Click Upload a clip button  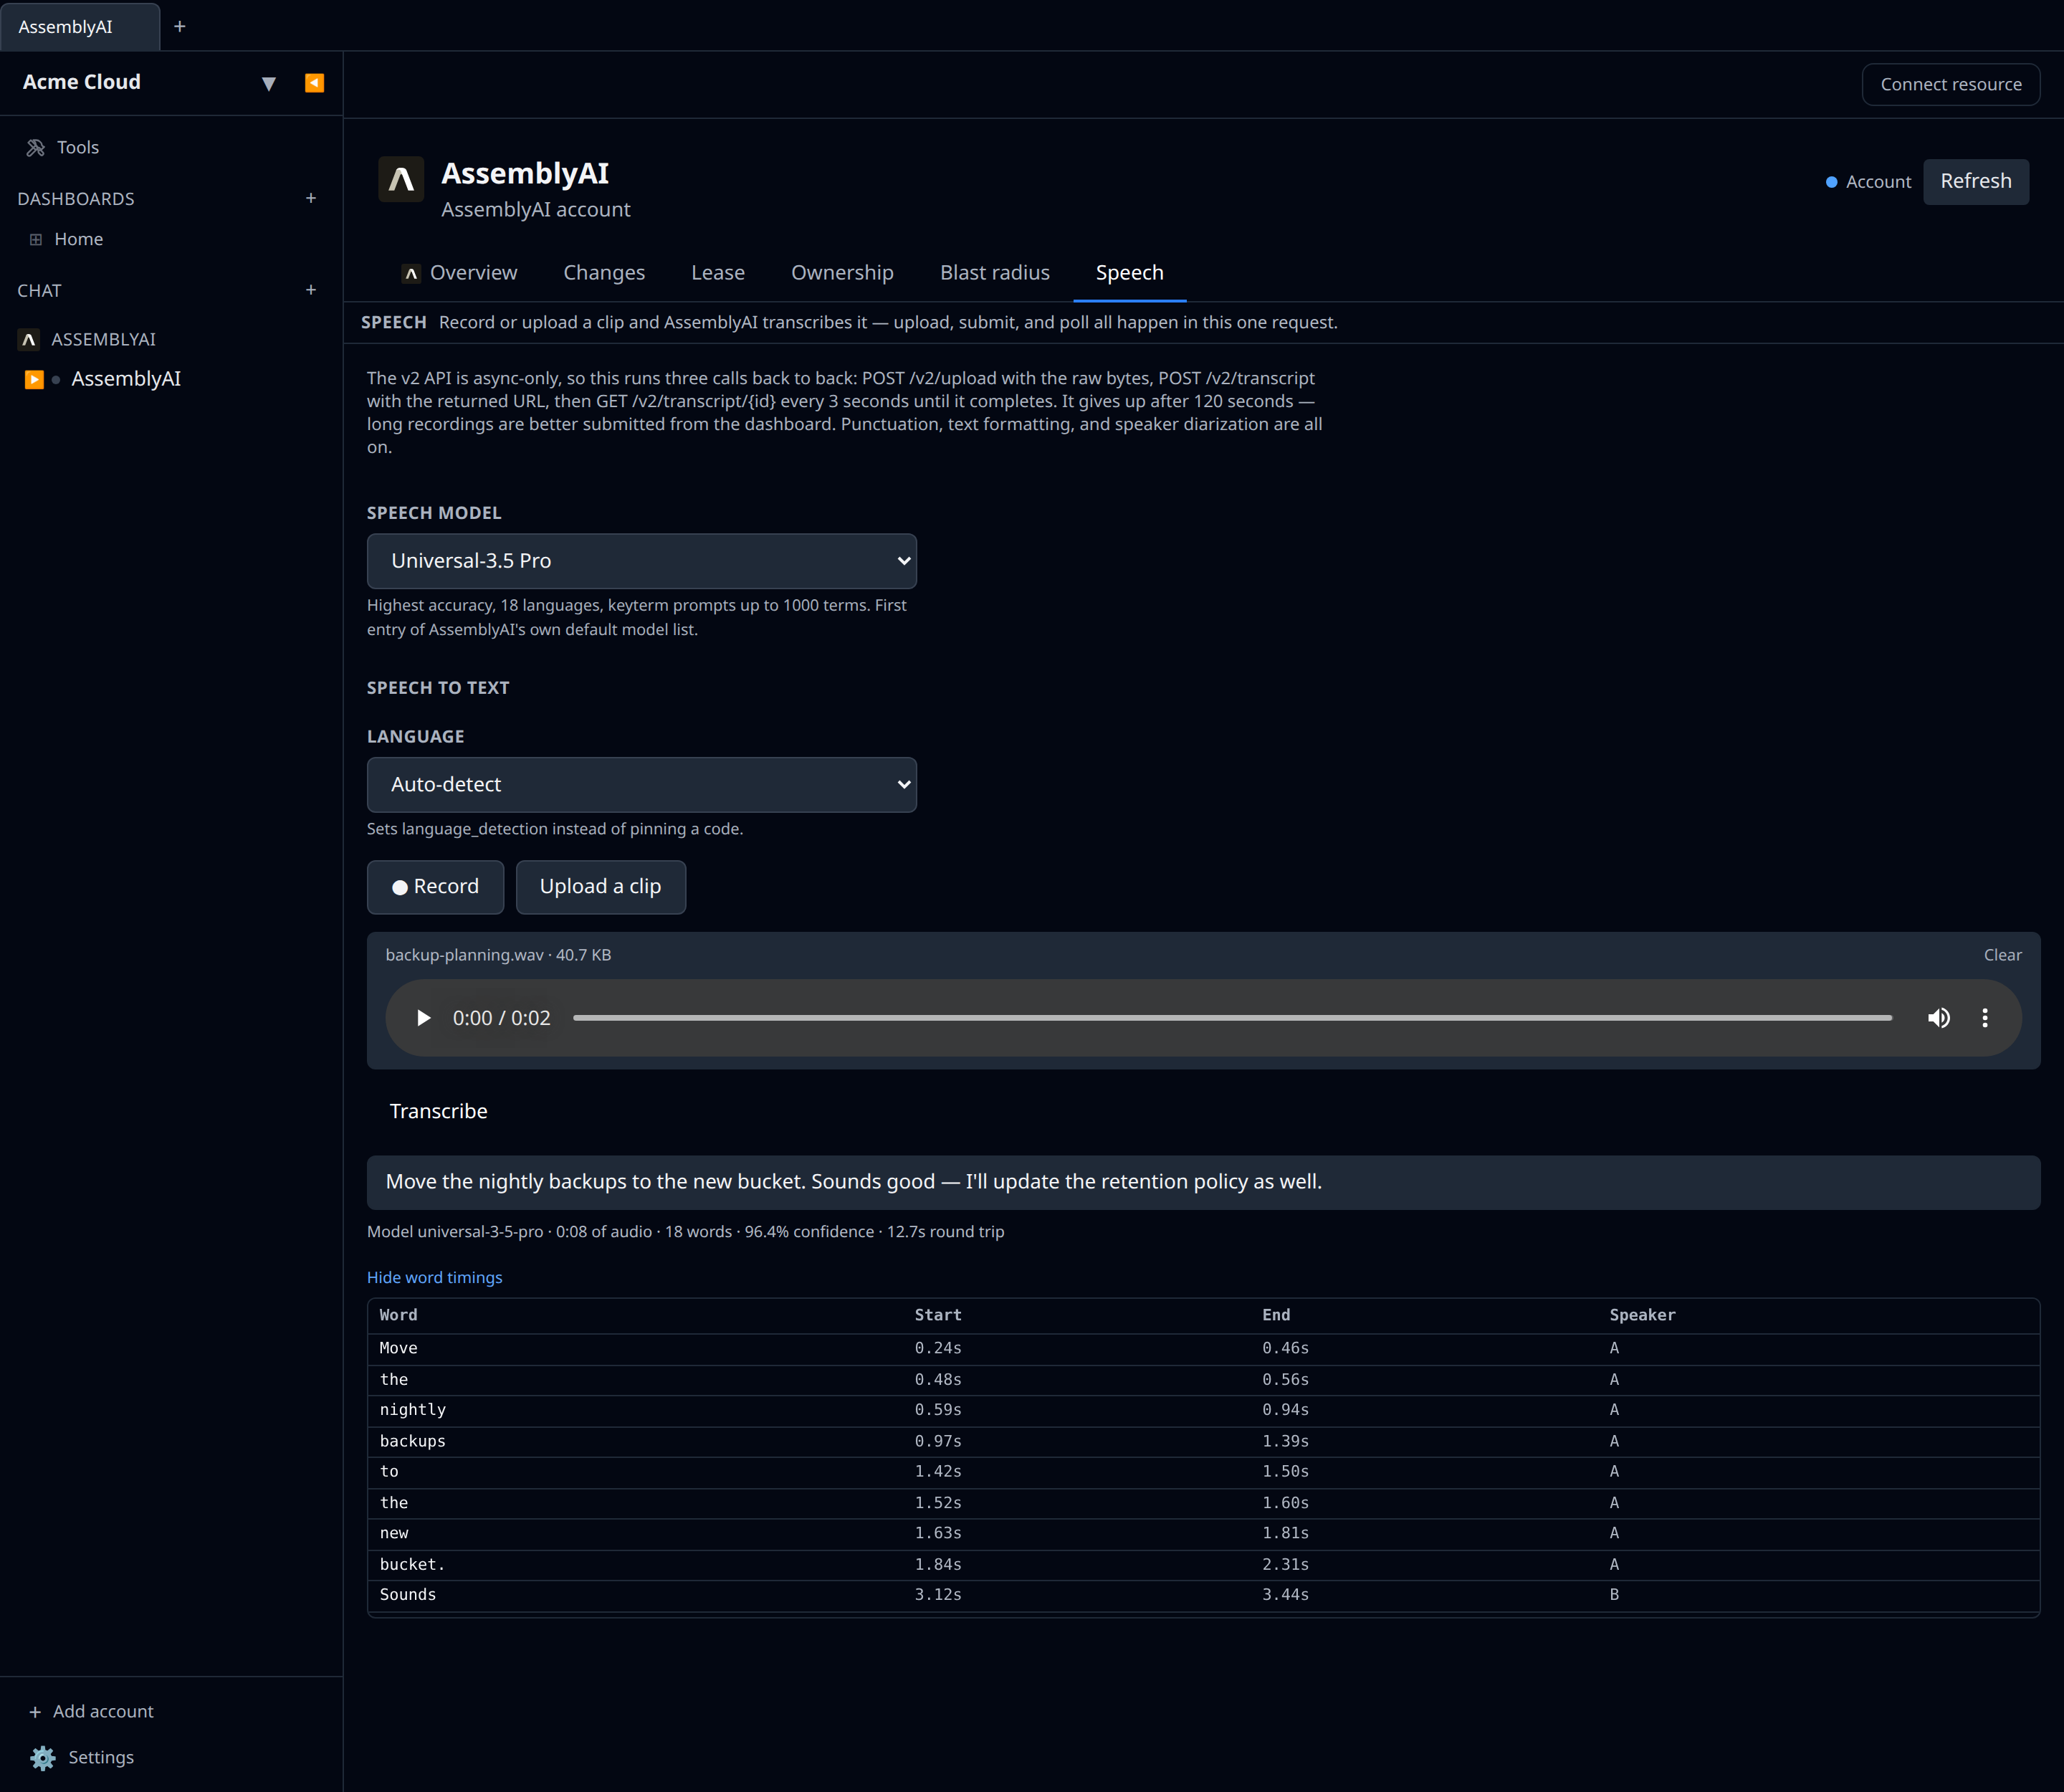pyautogui.click(x=600, y=887)
